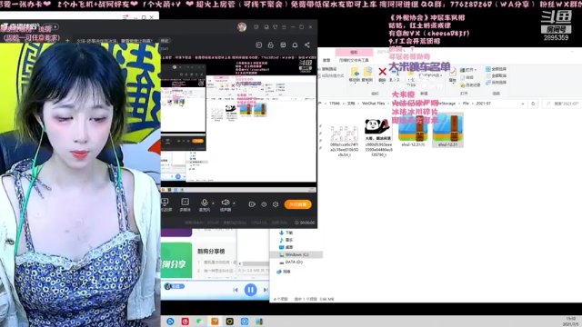
Task: Click the share icon in streaming header
Action: click(x=307, y=45)
